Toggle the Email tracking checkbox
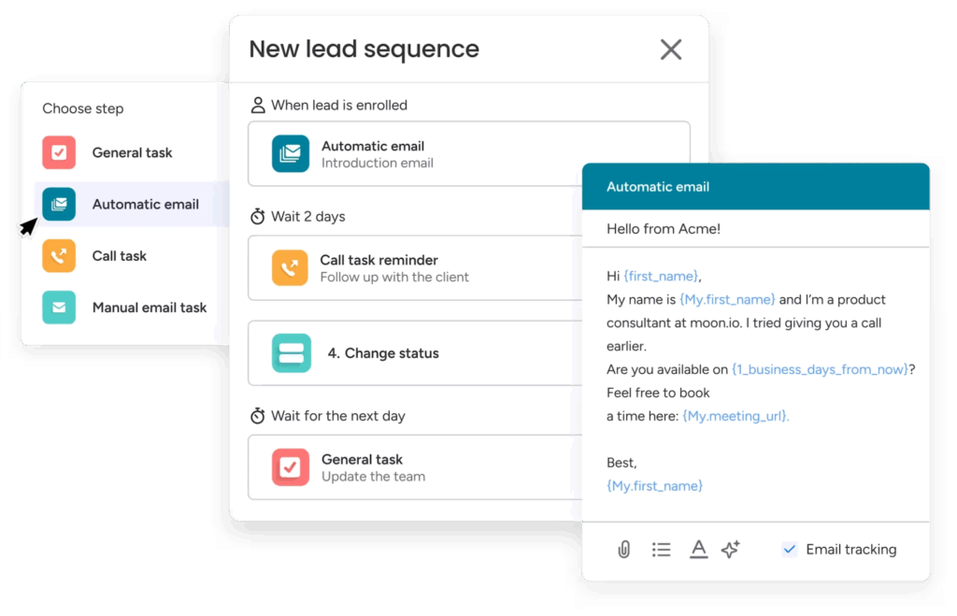This screenshot has width=957, height=616. tap(790, 550)
